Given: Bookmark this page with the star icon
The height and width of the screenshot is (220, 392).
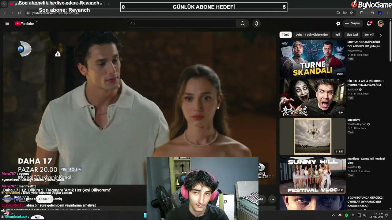Looking at the screenshot, I should [x=351, y=13].
